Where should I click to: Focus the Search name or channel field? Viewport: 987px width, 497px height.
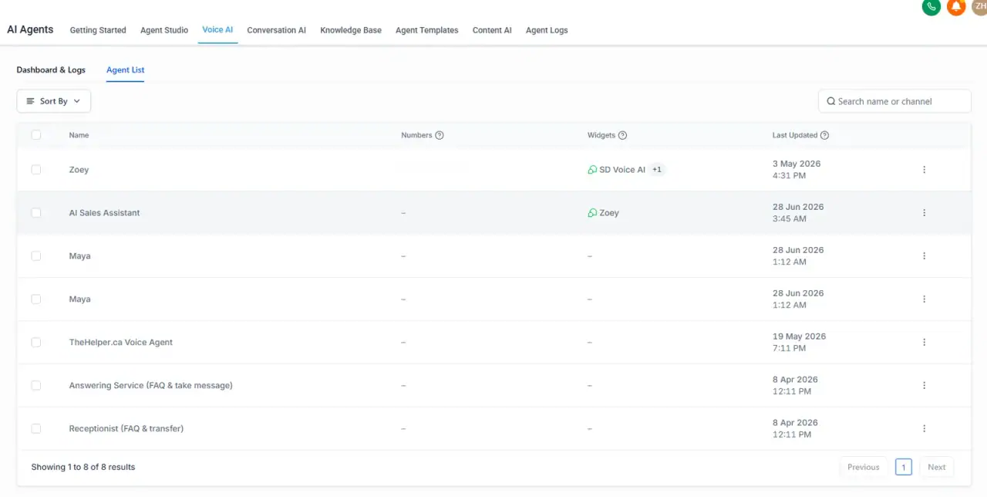click(x=894, y=101)
